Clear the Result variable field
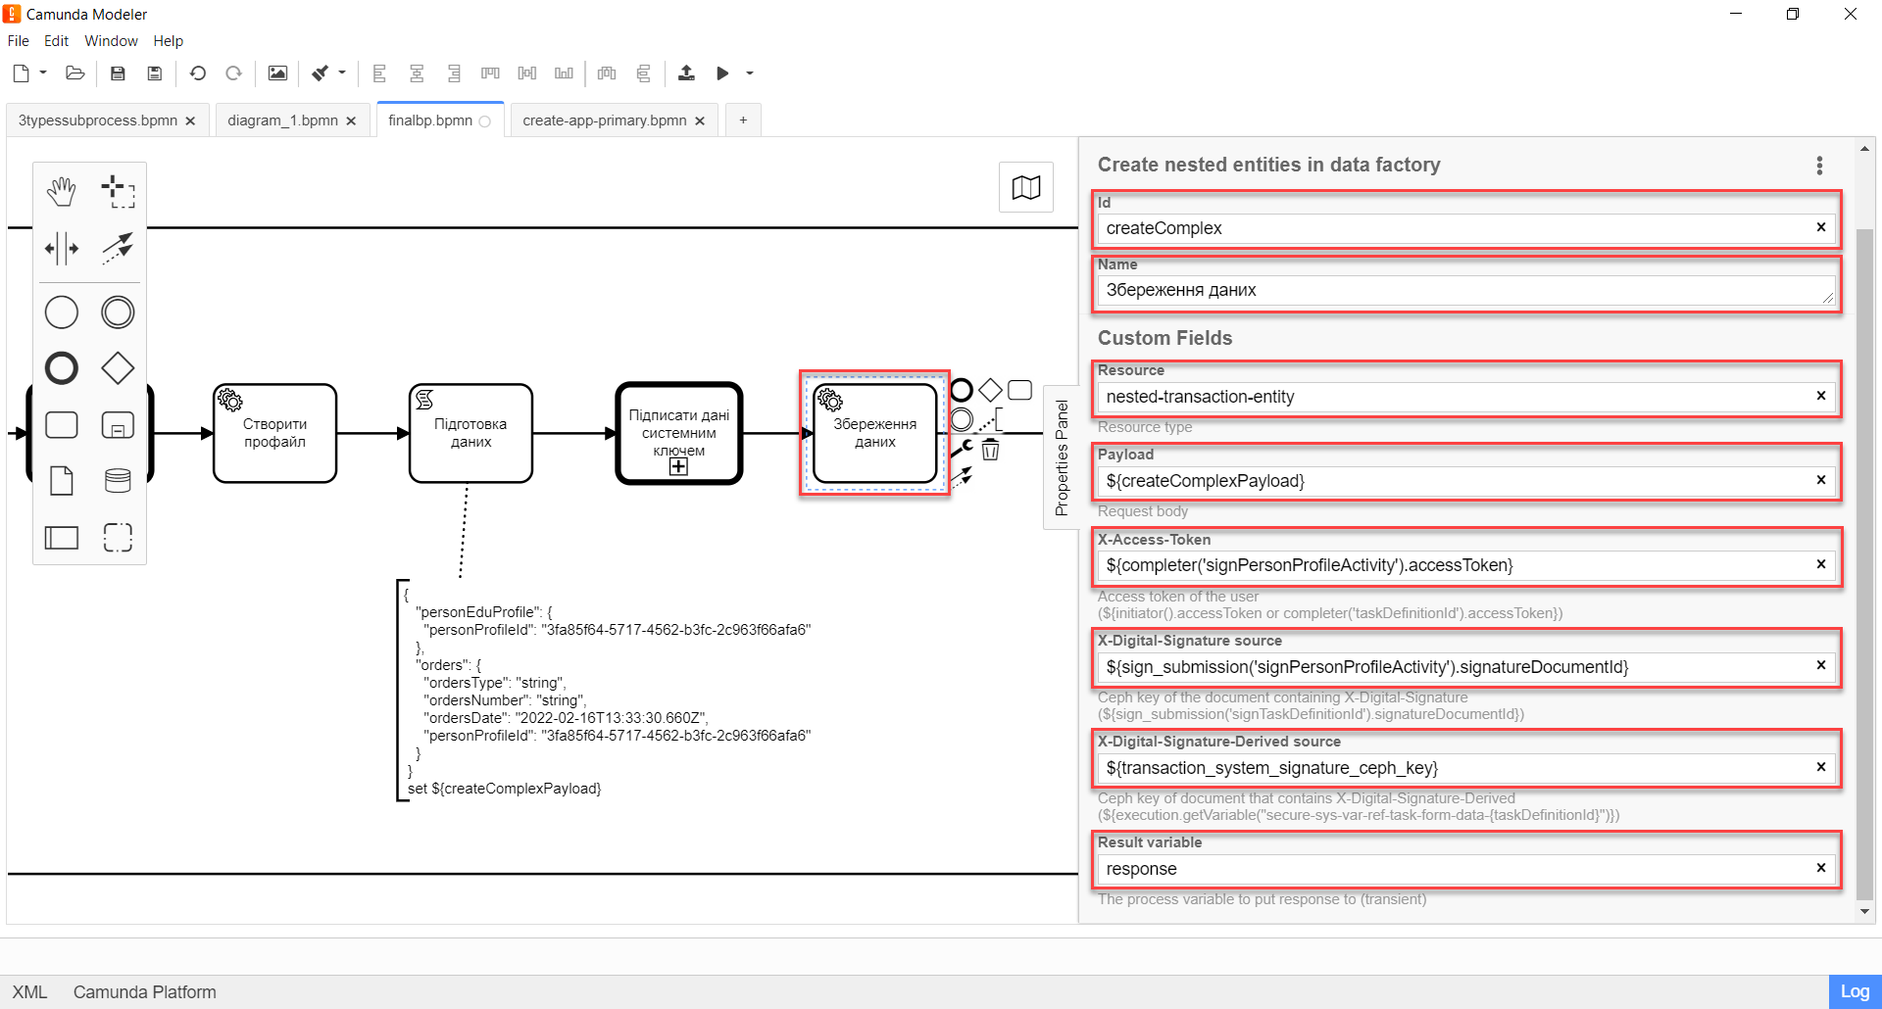This screenshot has height=1009, width=1882. (1821, 868)
